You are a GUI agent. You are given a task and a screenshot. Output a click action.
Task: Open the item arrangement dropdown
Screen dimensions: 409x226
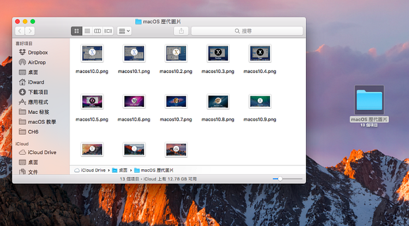point(124,31)
